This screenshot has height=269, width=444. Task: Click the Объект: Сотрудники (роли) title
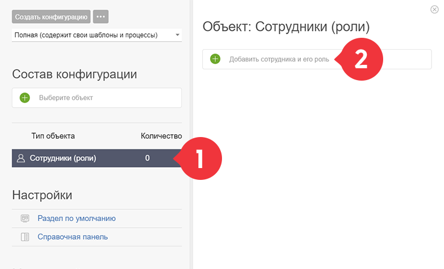click(x=286, y=27)
